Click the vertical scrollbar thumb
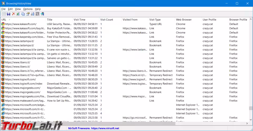The image size is (253, 131). pos(251,108)
